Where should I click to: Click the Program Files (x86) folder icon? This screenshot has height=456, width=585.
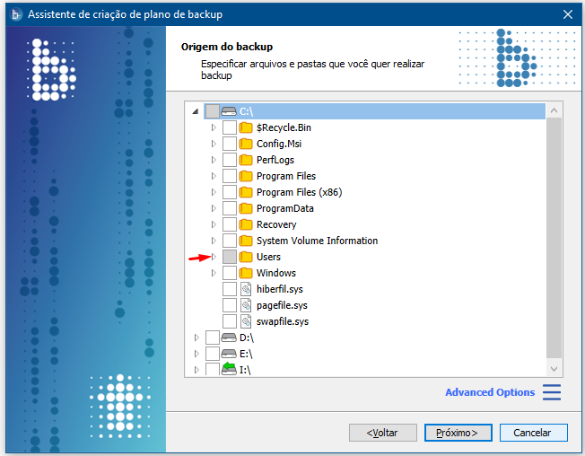coord(246,192)
